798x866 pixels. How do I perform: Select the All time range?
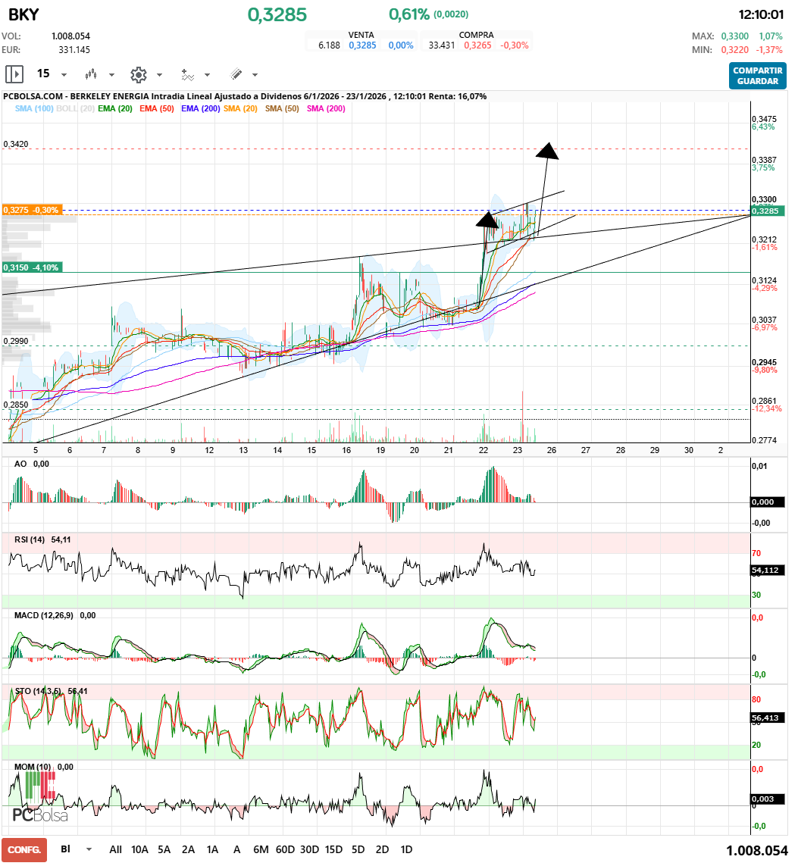115,850
